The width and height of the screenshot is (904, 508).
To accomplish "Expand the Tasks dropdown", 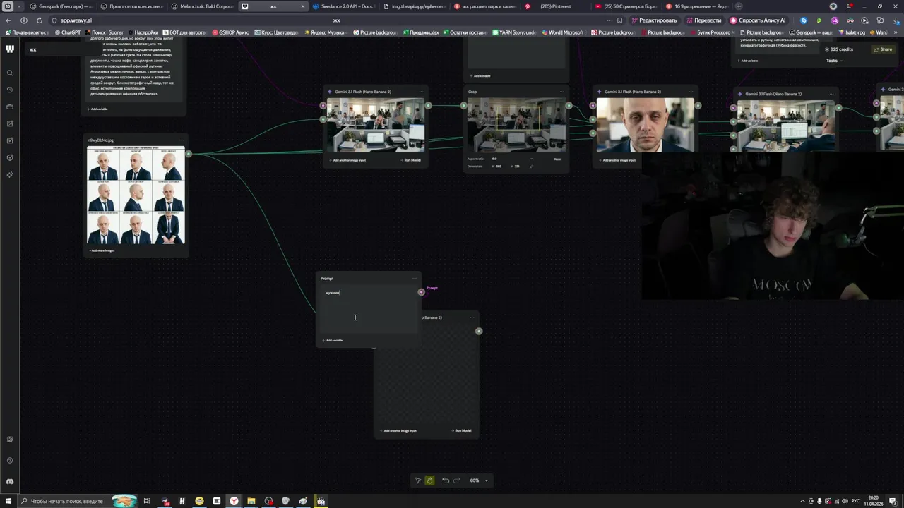I will pyautogui.click(x=834, y=61).
